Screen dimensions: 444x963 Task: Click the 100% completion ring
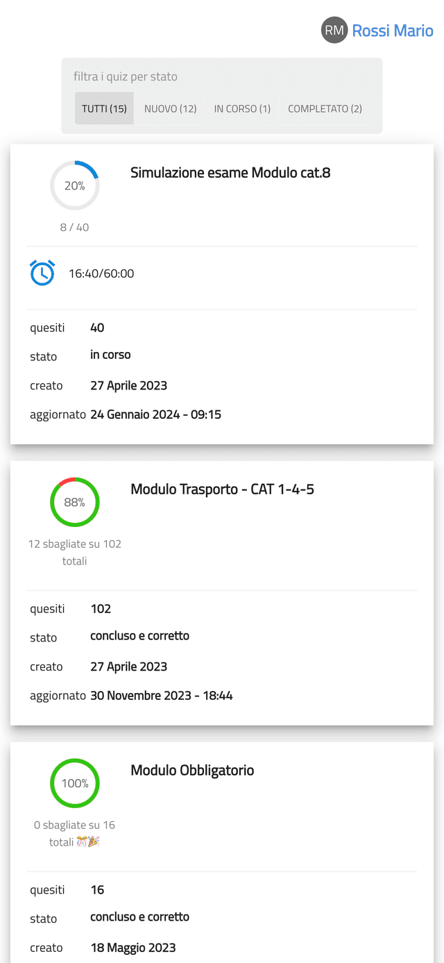tap(75, 783)
